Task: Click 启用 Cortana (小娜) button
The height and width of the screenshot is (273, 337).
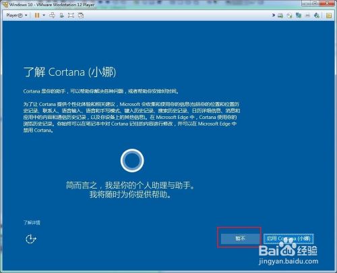Action: tap(288, 239)
